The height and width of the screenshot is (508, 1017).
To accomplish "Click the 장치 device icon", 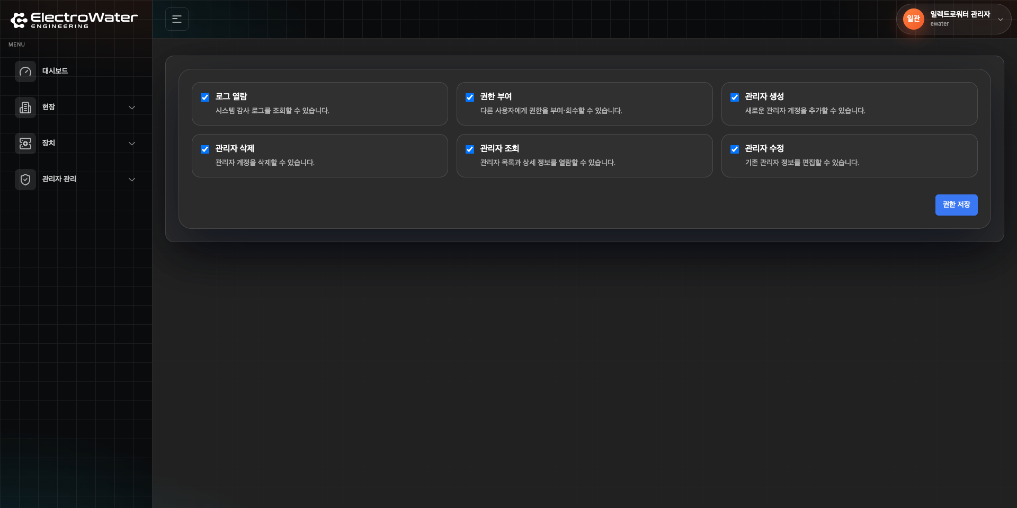I will point(25,144).
